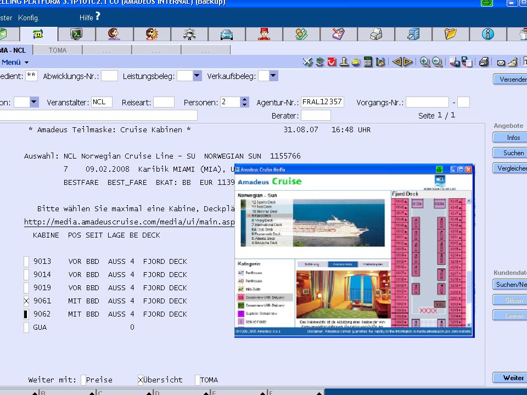The image size is (527, 395).
Task: Click the envelope mail icon
Action: click(501, 63)
